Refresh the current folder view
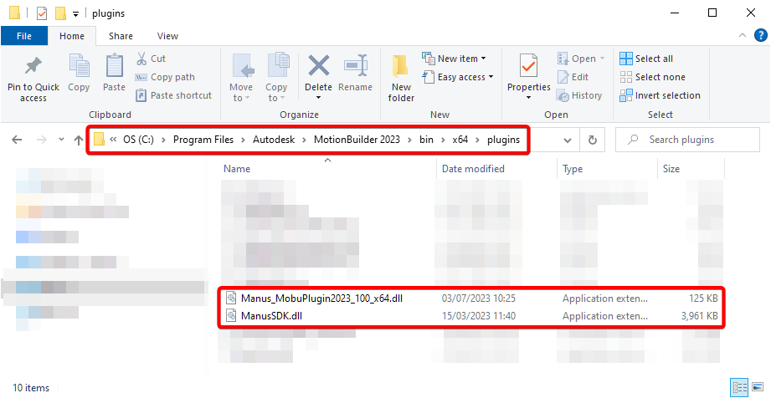The image size is (771, 398). (x=593, y=140)
